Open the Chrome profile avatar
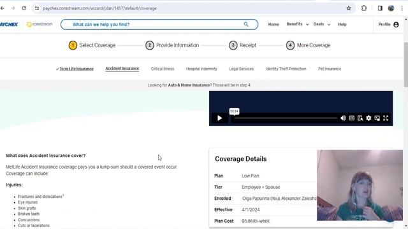Viewport: 408px width, 229px height. tap(391, 8)
